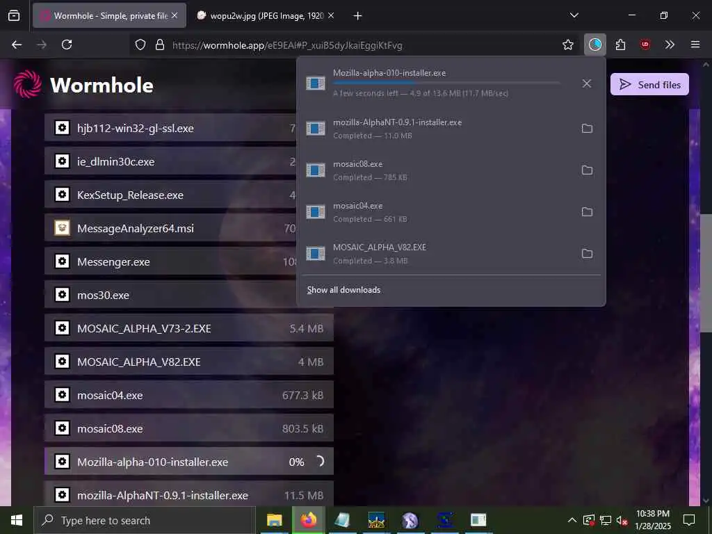Click the Firefox taskbar icon
Viewport: 712px width, 534px height.
point(308,520)
